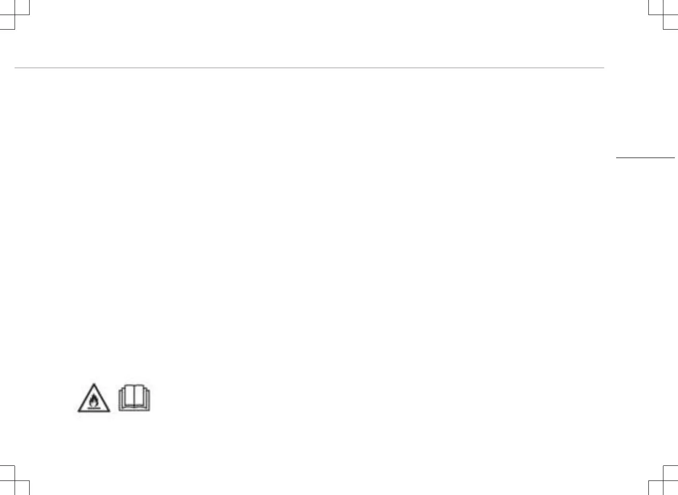Screen dimensions: 678x495
Task: Click the flammable warning triangle icon
Action: pos(94,400)
